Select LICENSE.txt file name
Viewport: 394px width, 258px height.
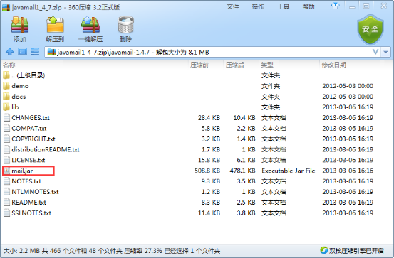[28, 160]
